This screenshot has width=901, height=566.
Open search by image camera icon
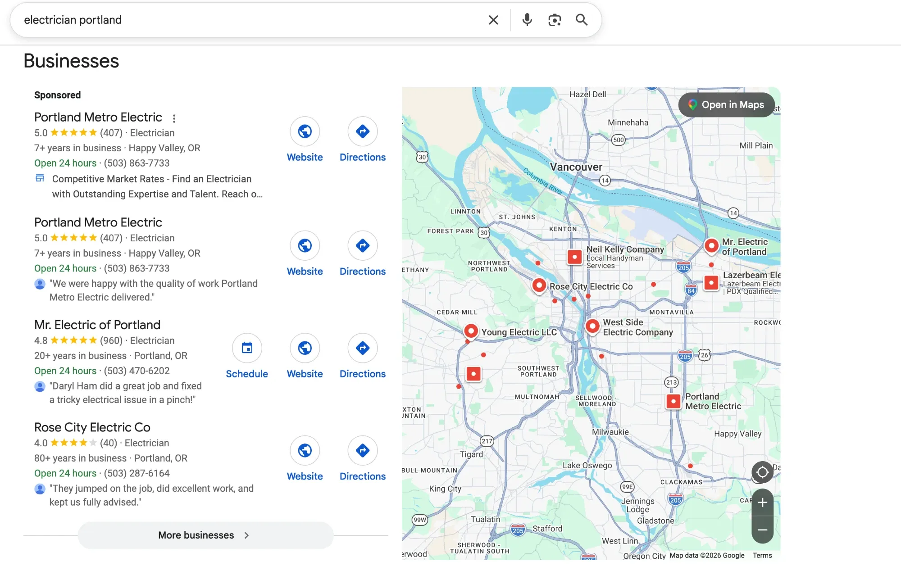point(555,20)
